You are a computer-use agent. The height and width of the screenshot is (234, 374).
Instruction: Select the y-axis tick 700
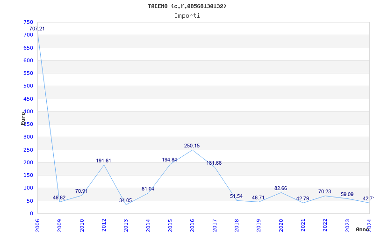[x=28, y=35]
